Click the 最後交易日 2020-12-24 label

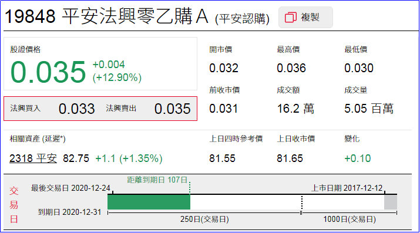pyautogui.click(x=70, y=188)
